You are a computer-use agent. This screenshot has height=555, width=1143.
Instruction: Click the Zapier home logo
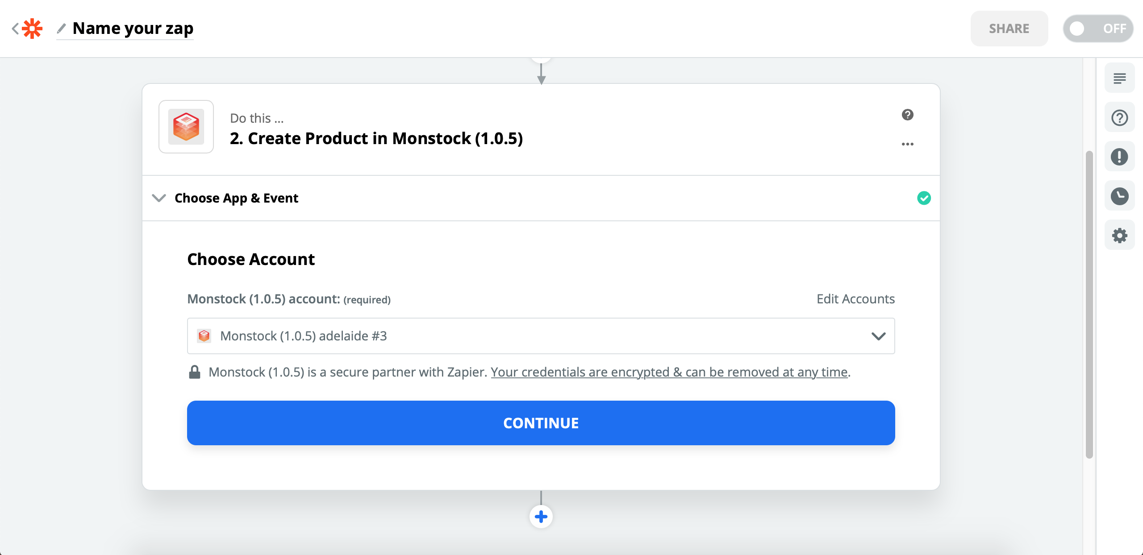(32, 29)
